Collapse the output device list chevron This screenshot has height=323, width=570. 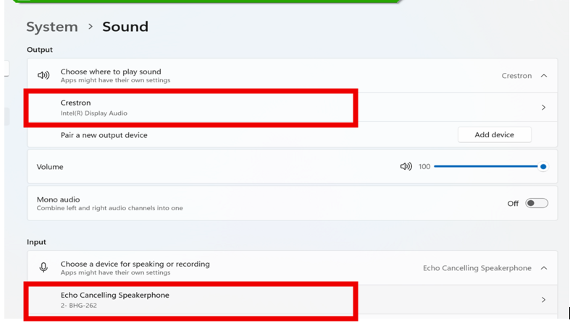click(x=543, y=76)
